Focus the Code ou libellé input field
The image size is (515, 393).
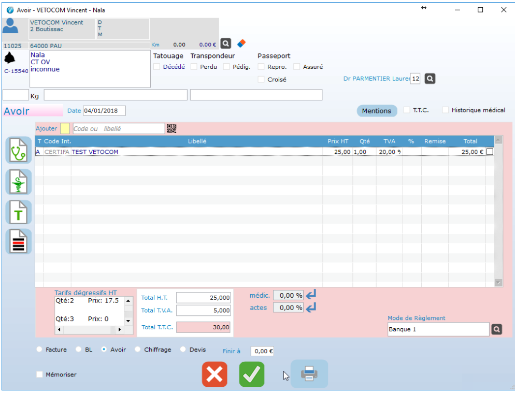[119, 128]
